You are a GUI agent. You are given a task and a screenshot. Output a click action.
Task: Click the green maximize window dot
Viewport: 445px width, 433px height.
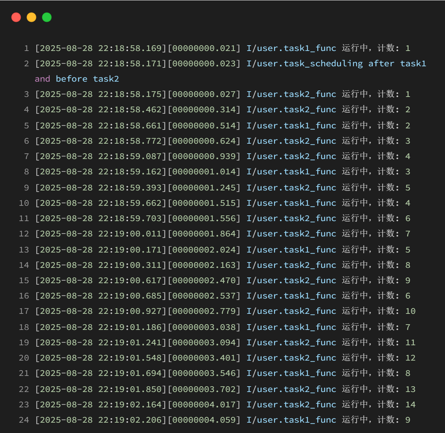[x=47, y=17]
